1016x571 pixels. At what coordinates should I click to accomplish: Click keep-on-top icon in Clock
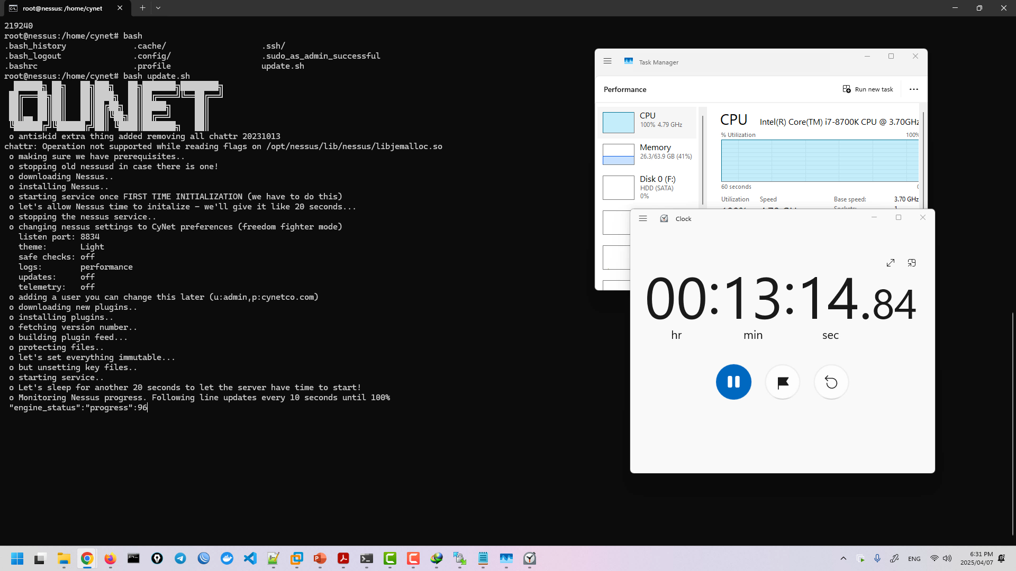coord(912,263)
